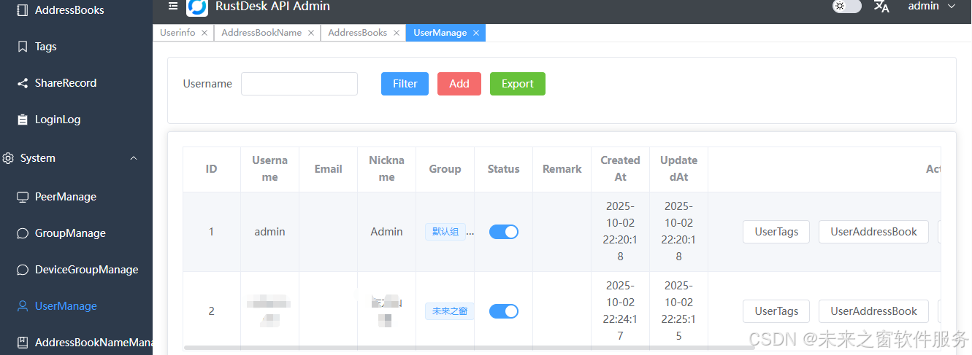Screen dimensions: 972x355
Task: Click the UpdatedAt column header
Action: [x=679, y=168]
